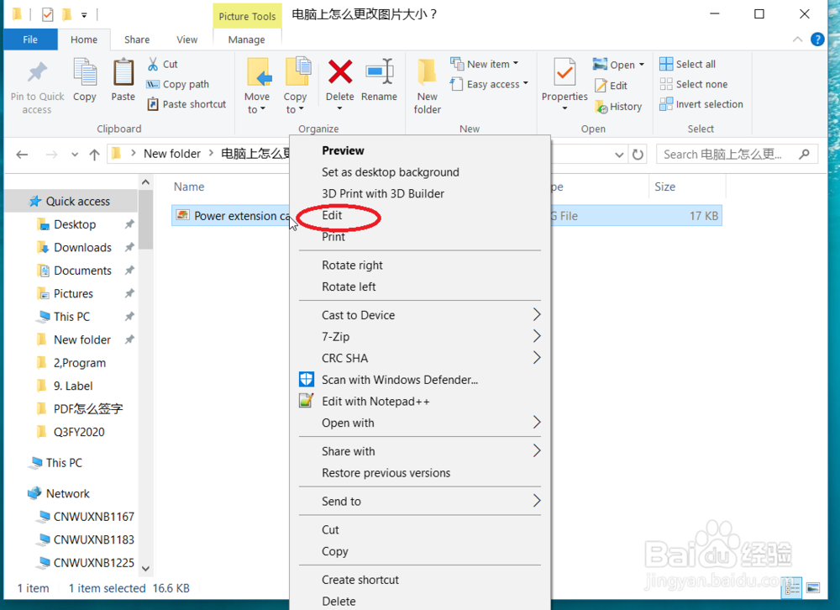Click the red Delete X icon

[x=340, y=71]
